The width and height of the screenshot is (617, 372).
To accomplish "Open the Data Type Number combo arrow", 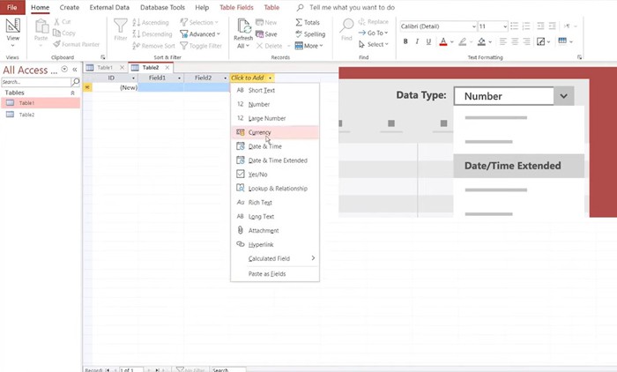I will tap(563, 96).
